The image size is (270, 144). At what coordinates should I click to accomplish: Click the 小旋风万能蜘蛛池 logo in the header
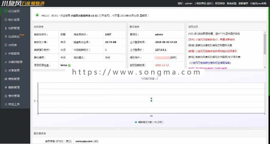pos(23,3)
